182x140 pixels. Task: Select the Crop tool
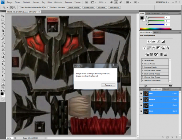(3, 31)
